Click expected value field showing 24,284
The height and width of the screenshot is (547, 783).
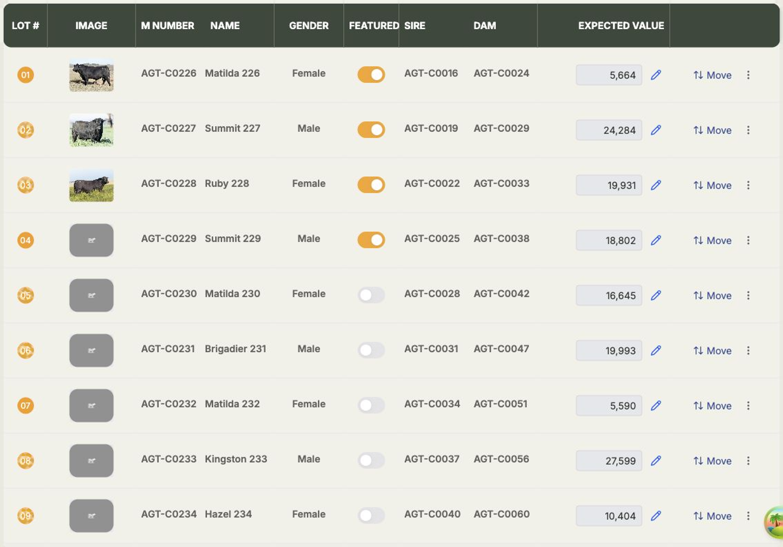[x=609, y=130]
